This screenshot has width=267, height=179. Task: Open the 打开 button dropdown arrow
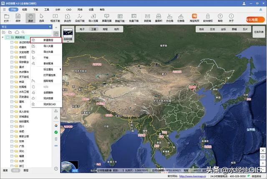pos(10,21)
